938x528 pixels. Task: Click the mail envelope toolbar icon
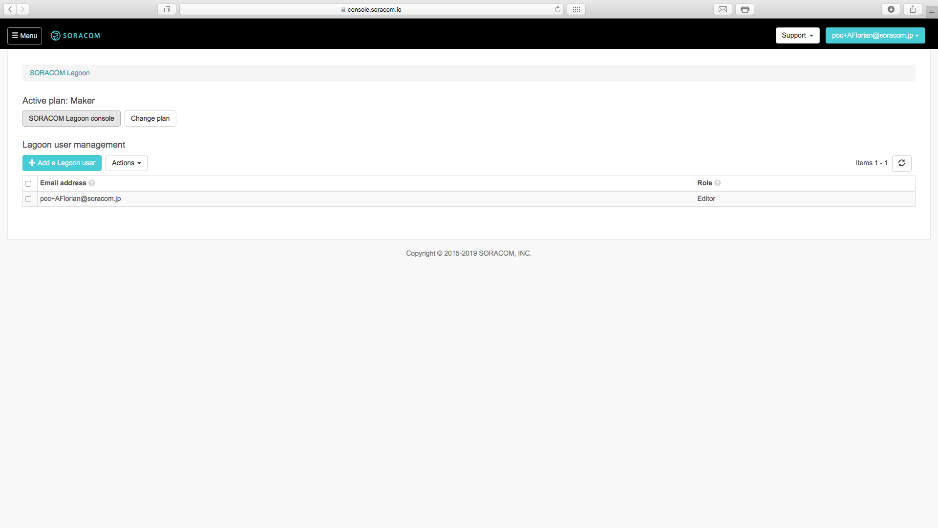pyautogui.click(x=723, y=9)
